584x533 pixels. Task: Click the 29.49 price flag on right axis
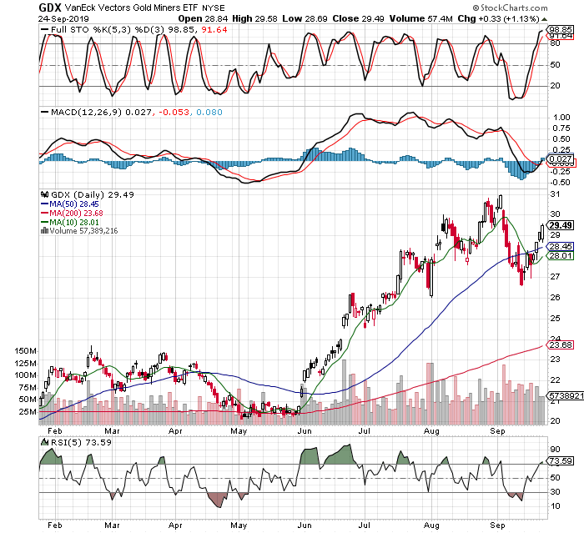tap(561, 225)
